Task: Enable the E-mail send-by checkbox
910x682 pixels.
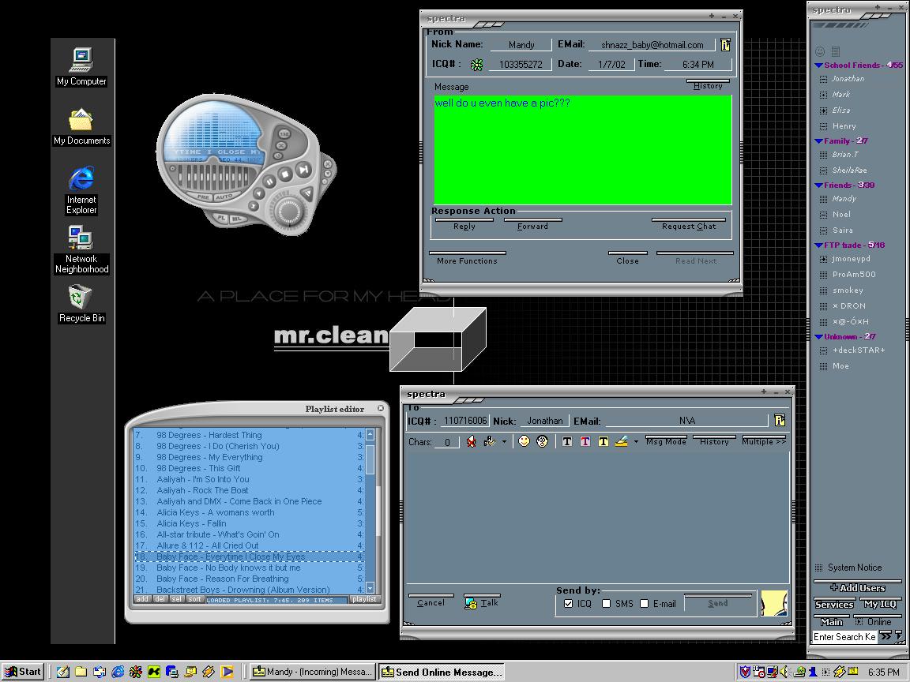Action: (645, 604)
